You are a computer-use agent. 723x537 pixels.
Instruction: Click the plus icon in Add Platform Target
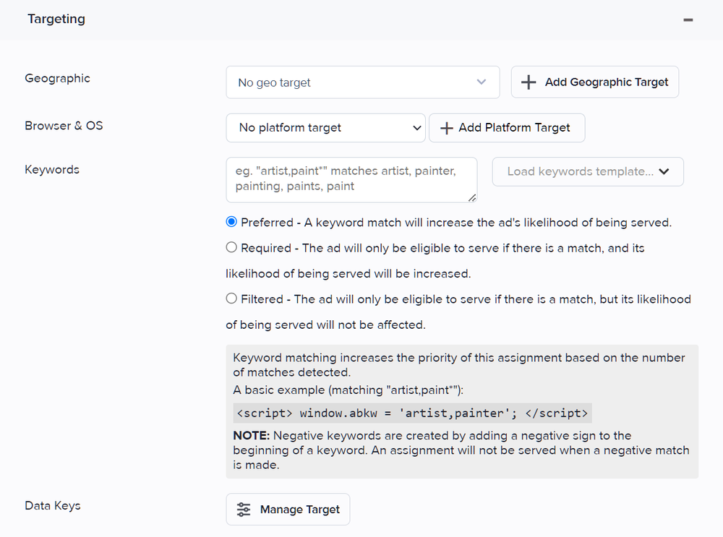point(446,128)
